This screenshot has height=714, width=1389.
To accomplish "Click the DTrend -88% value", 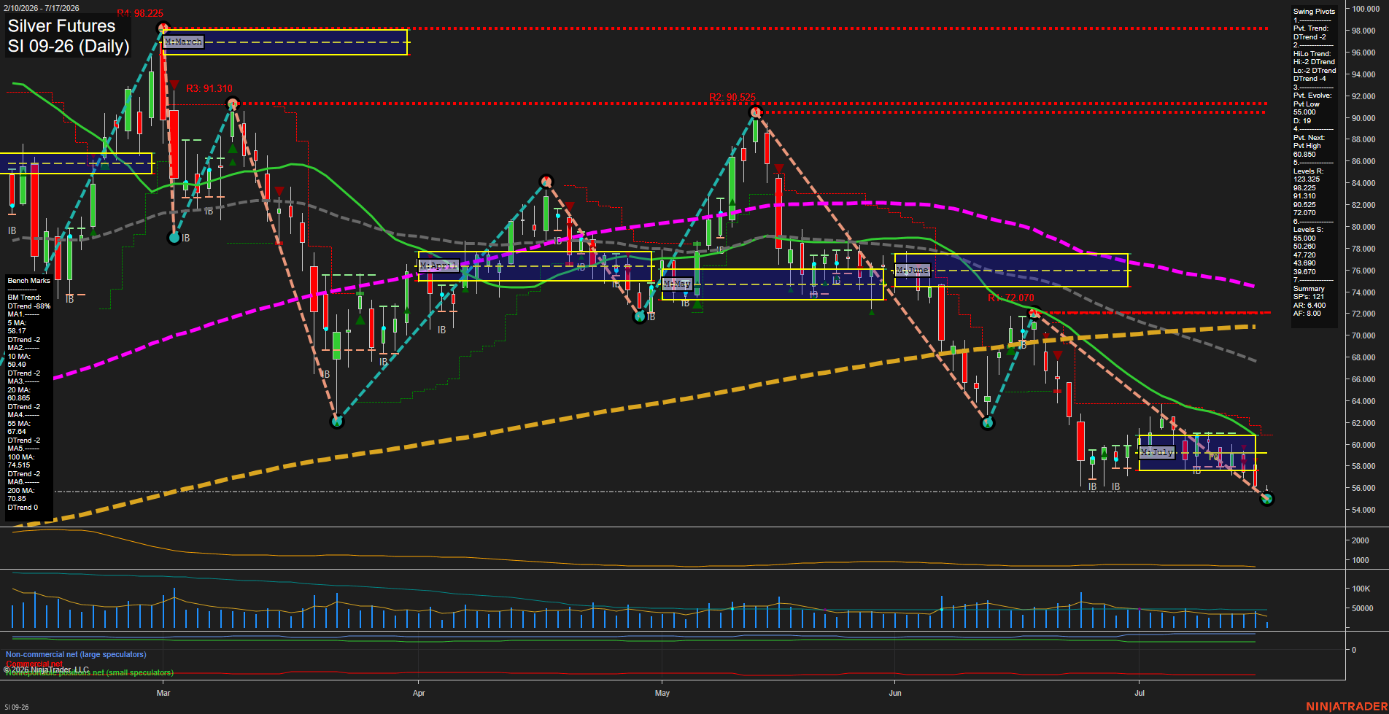I will pos(29,306).
